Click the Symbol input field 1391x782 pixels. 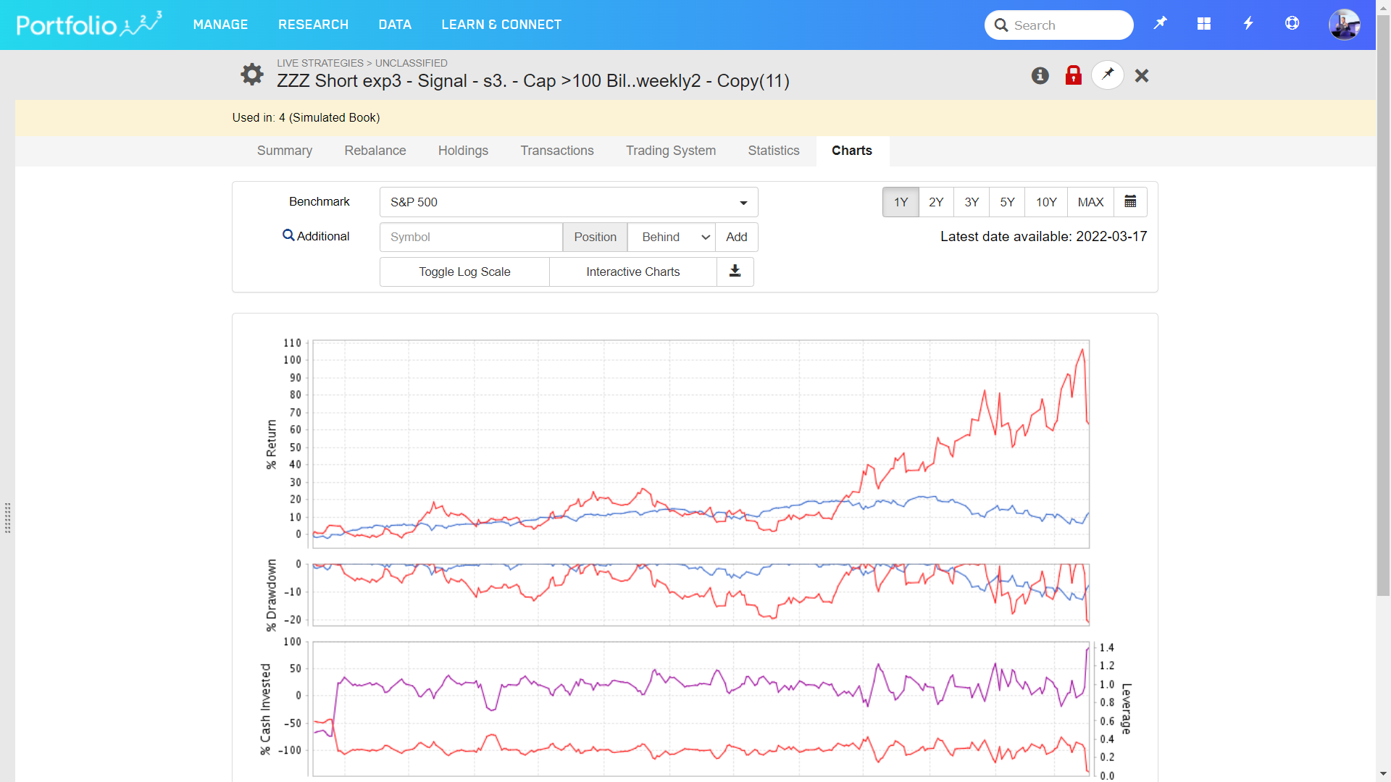pyautogui.click(x=471, y=237)
